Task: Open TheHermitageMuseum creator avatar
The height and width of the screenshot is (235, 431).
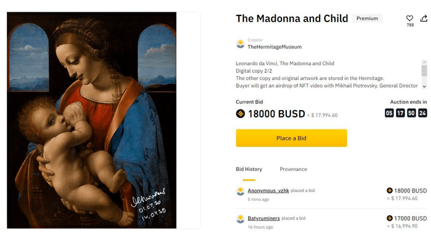Action: [x=241, y=44]
